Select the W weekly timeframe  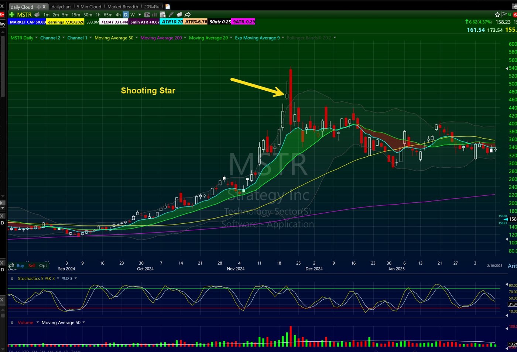(133, 15)
